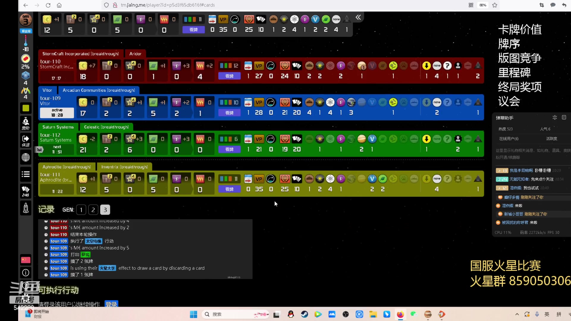Select the yellow-green player color square

26,108
